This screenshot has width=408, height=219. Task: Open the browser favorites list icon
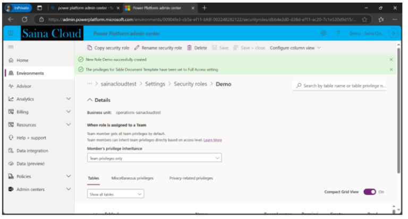point(381,20)
